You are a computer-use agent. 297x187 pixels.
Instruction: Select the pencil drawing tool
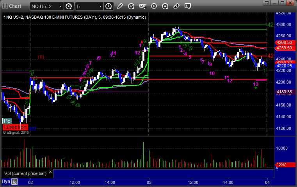point(120,6)
